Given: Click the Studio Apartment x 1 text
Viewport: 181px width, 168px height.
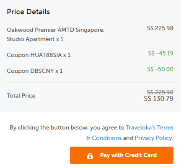Looking at the screenshot, I should [35, 39].
